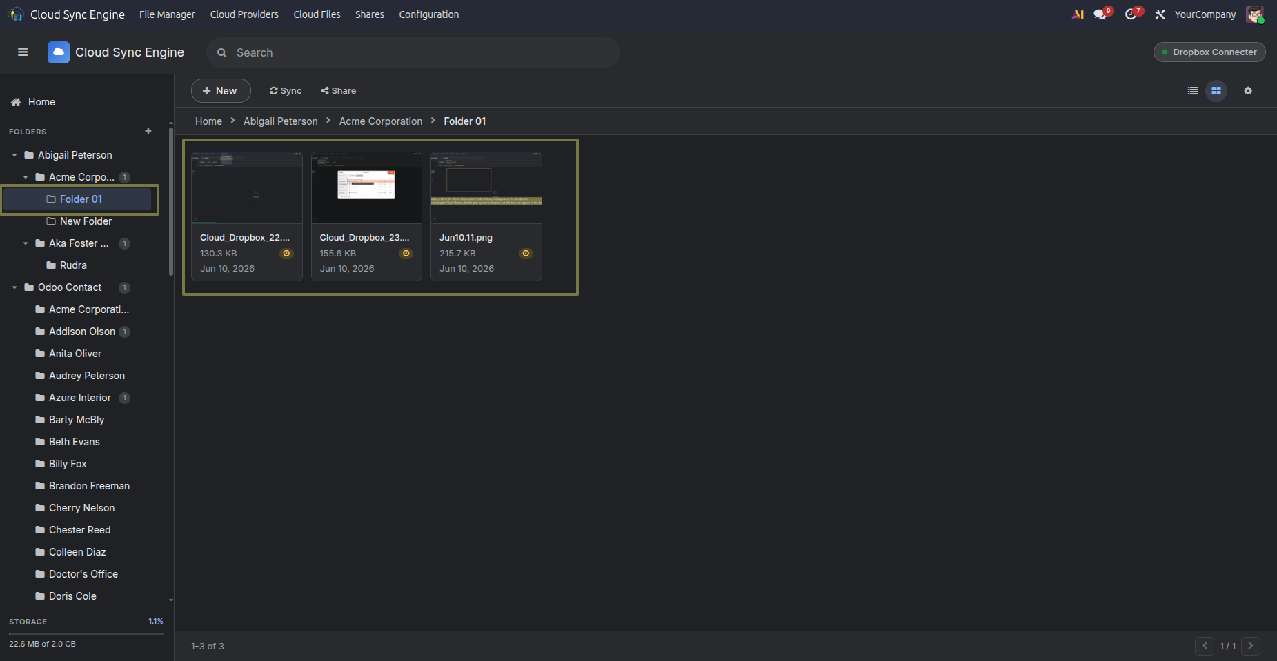Click the Sync button
The image size is (1277, 661).
pyautogui.click(x=286, y=91)
